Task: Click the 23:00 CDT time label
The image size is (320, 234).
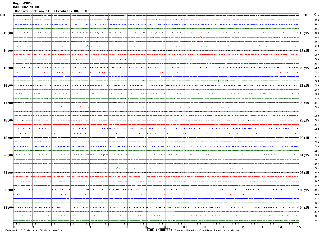Action: coord(8,208)
